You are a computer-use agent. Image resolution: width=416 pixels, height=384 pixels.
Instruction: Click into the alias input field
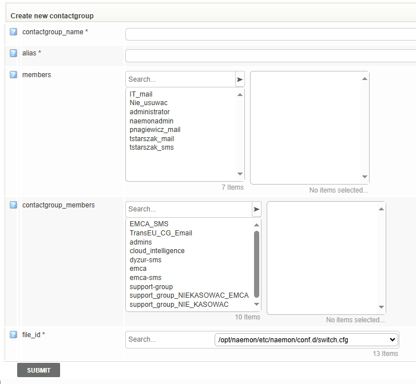270,55
